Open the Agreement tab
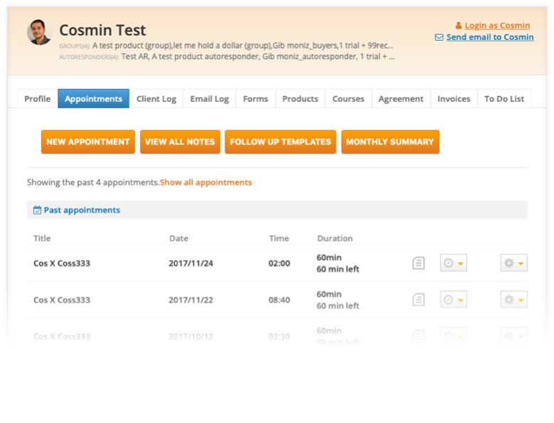 [401, 99]
